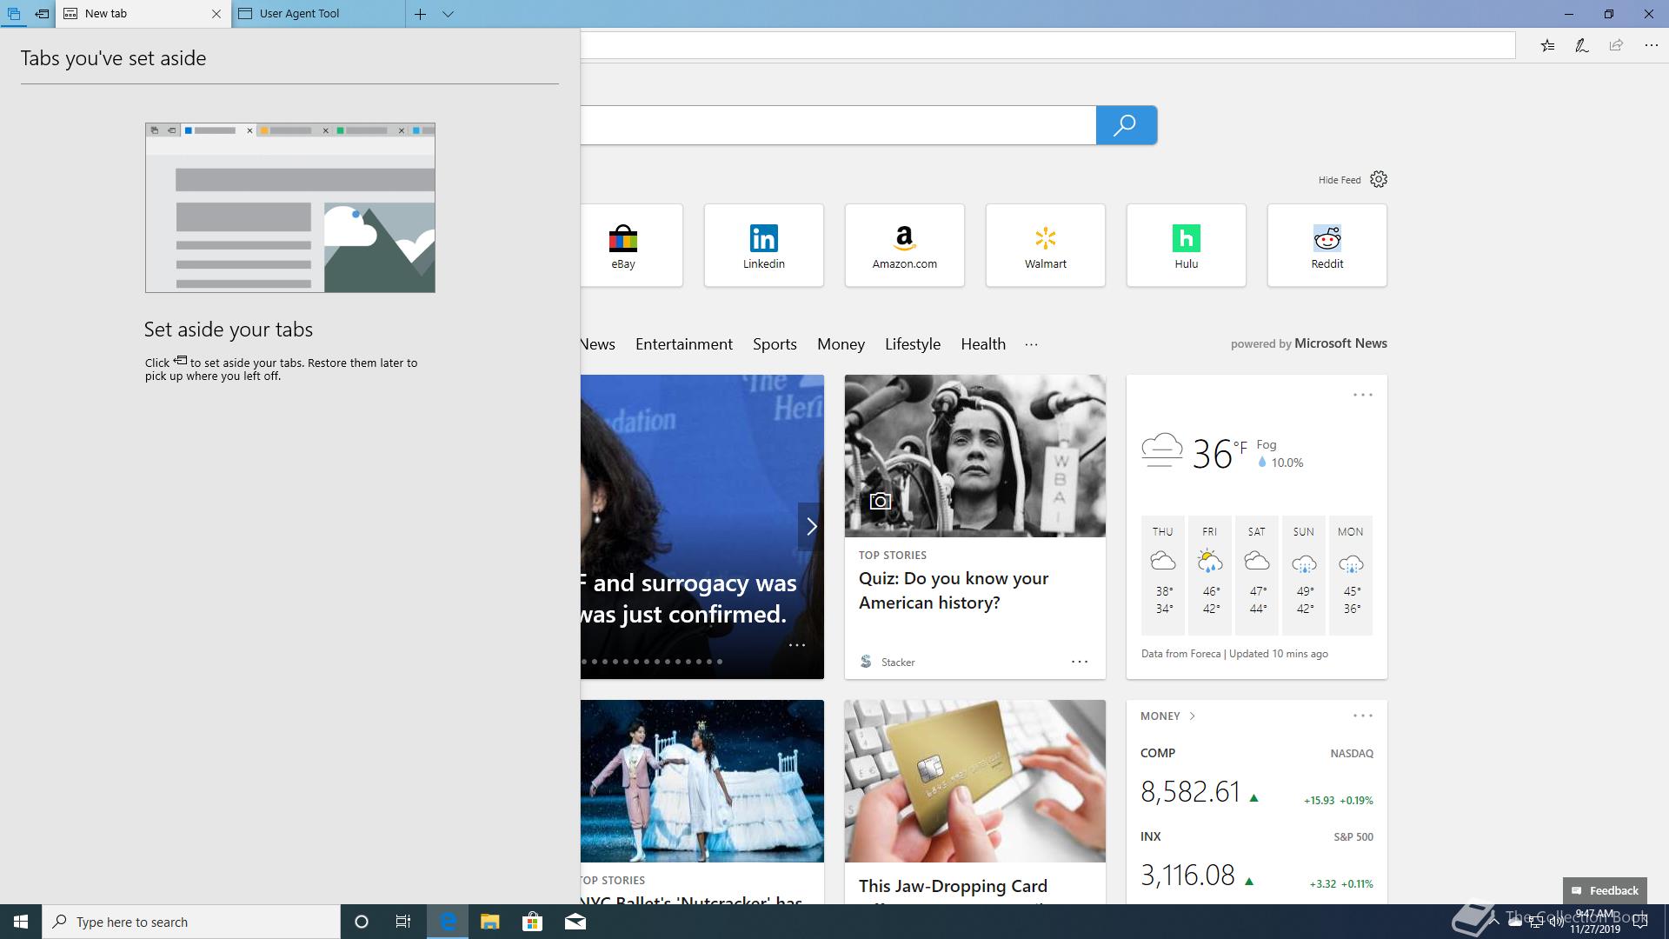The height and width of the screenshot is (939, 1669).
Task: Open the Reddit top site tile
Action: coord(1327,245)
